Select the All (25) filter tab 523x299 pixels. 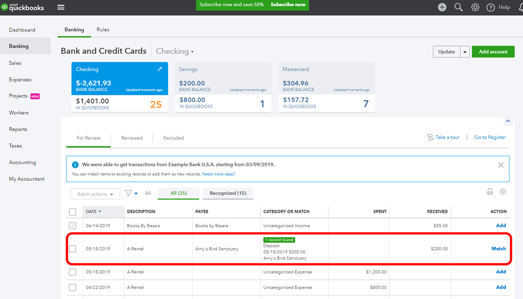(x=179, y=193)
